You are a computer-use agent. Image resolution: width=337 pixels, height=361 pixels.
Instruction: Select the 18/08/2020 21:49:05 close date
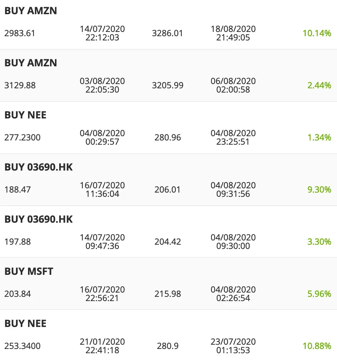[x=233, y=33]
